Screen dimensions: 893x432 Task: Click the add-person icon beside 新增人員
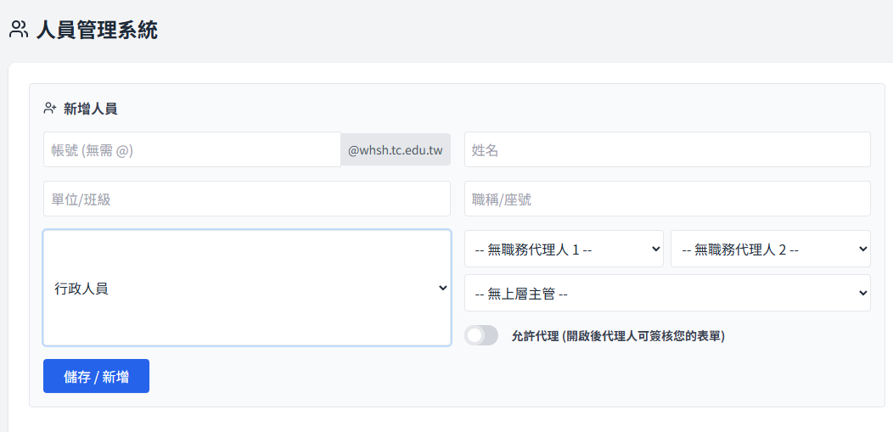[50, 109]
